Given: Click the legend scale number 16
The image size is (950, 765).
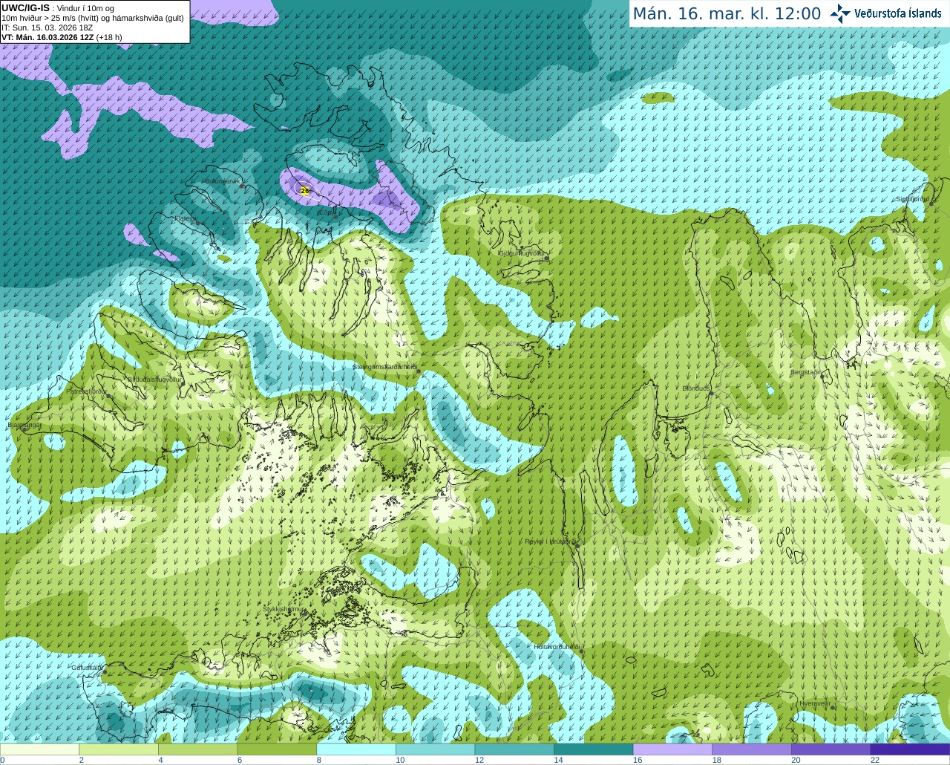Looking at the screenshot, I should click(x=638, y=760).
